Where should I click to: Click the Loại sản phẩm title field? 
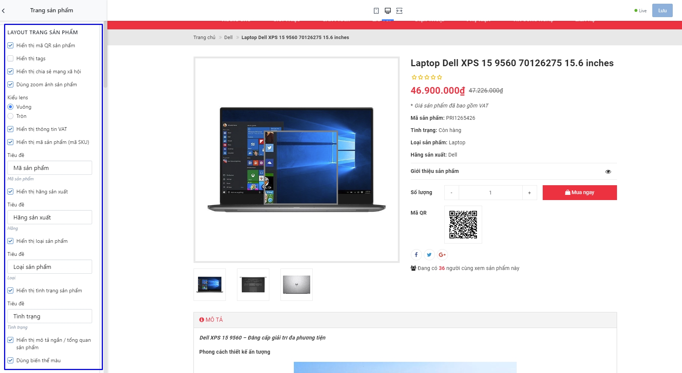pyautogui.click(x=50, y=267)
